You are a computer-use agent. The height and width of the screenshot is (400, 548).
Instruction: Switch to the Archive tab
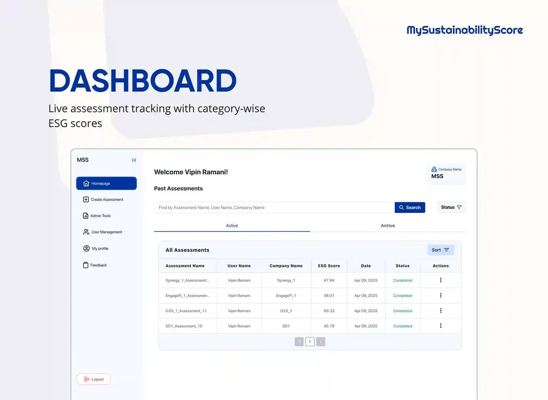(x=388, y=226)
